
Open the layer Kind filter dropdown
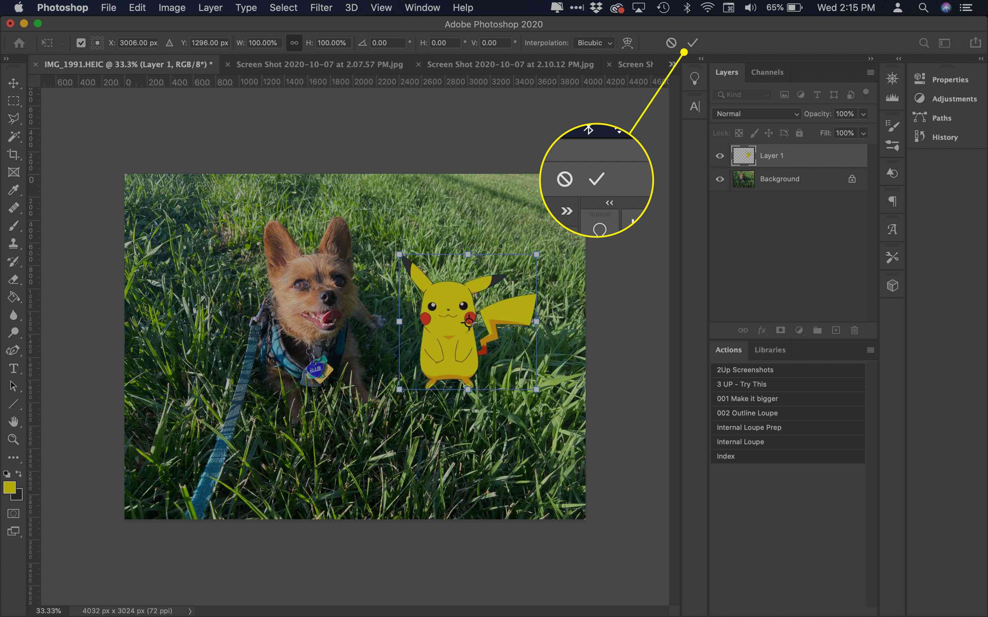click(x=743, y=95)
